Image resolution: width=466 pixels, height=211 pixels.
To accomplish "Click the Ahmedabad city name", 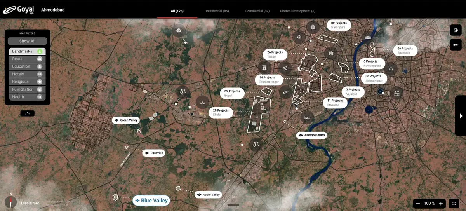I will tap(53, 10).
